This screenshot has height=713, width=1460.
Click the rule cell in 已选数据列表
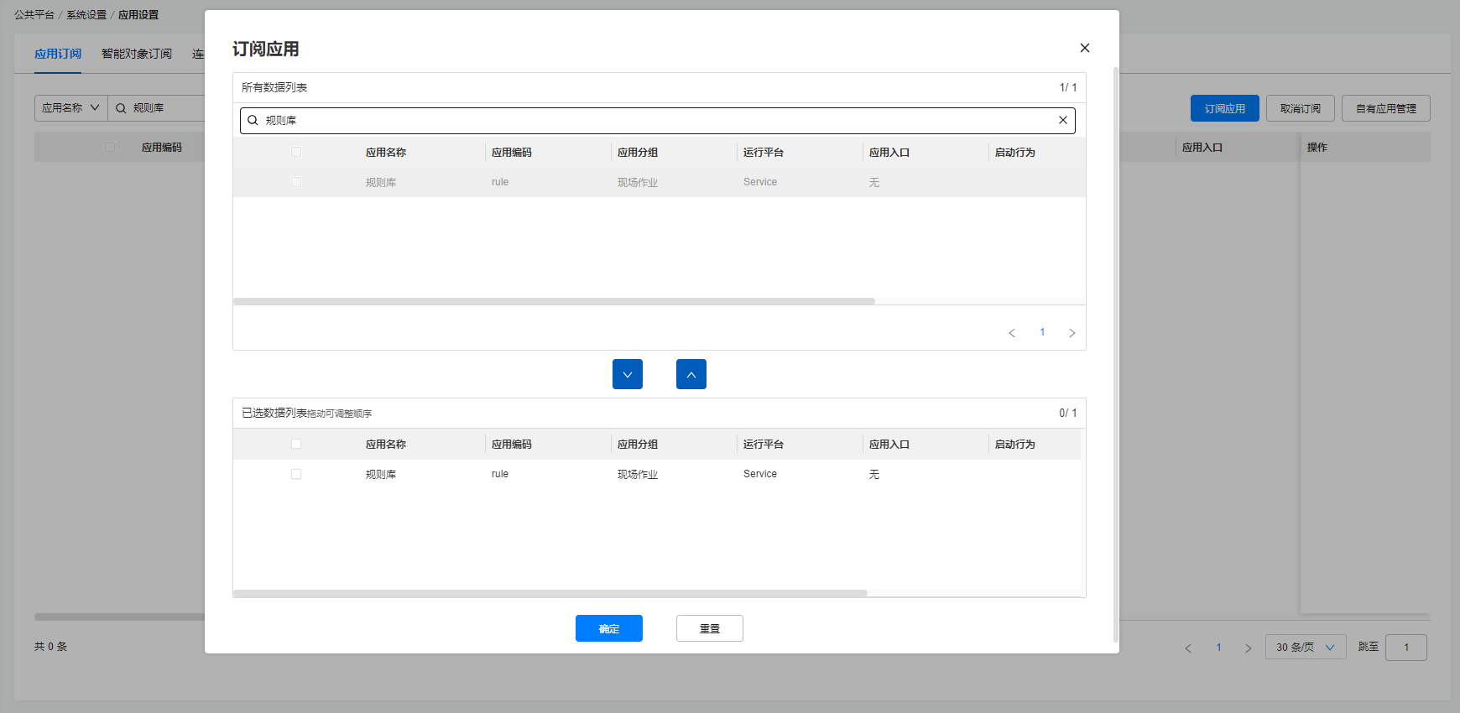500,474
